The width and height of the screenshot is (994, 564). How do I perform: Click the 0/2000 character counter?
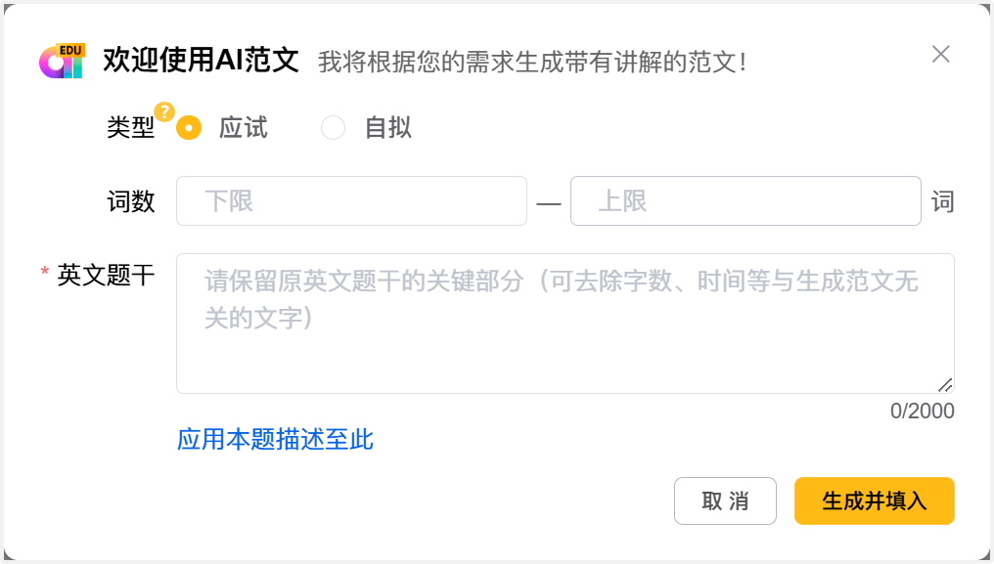click(922, 412)
